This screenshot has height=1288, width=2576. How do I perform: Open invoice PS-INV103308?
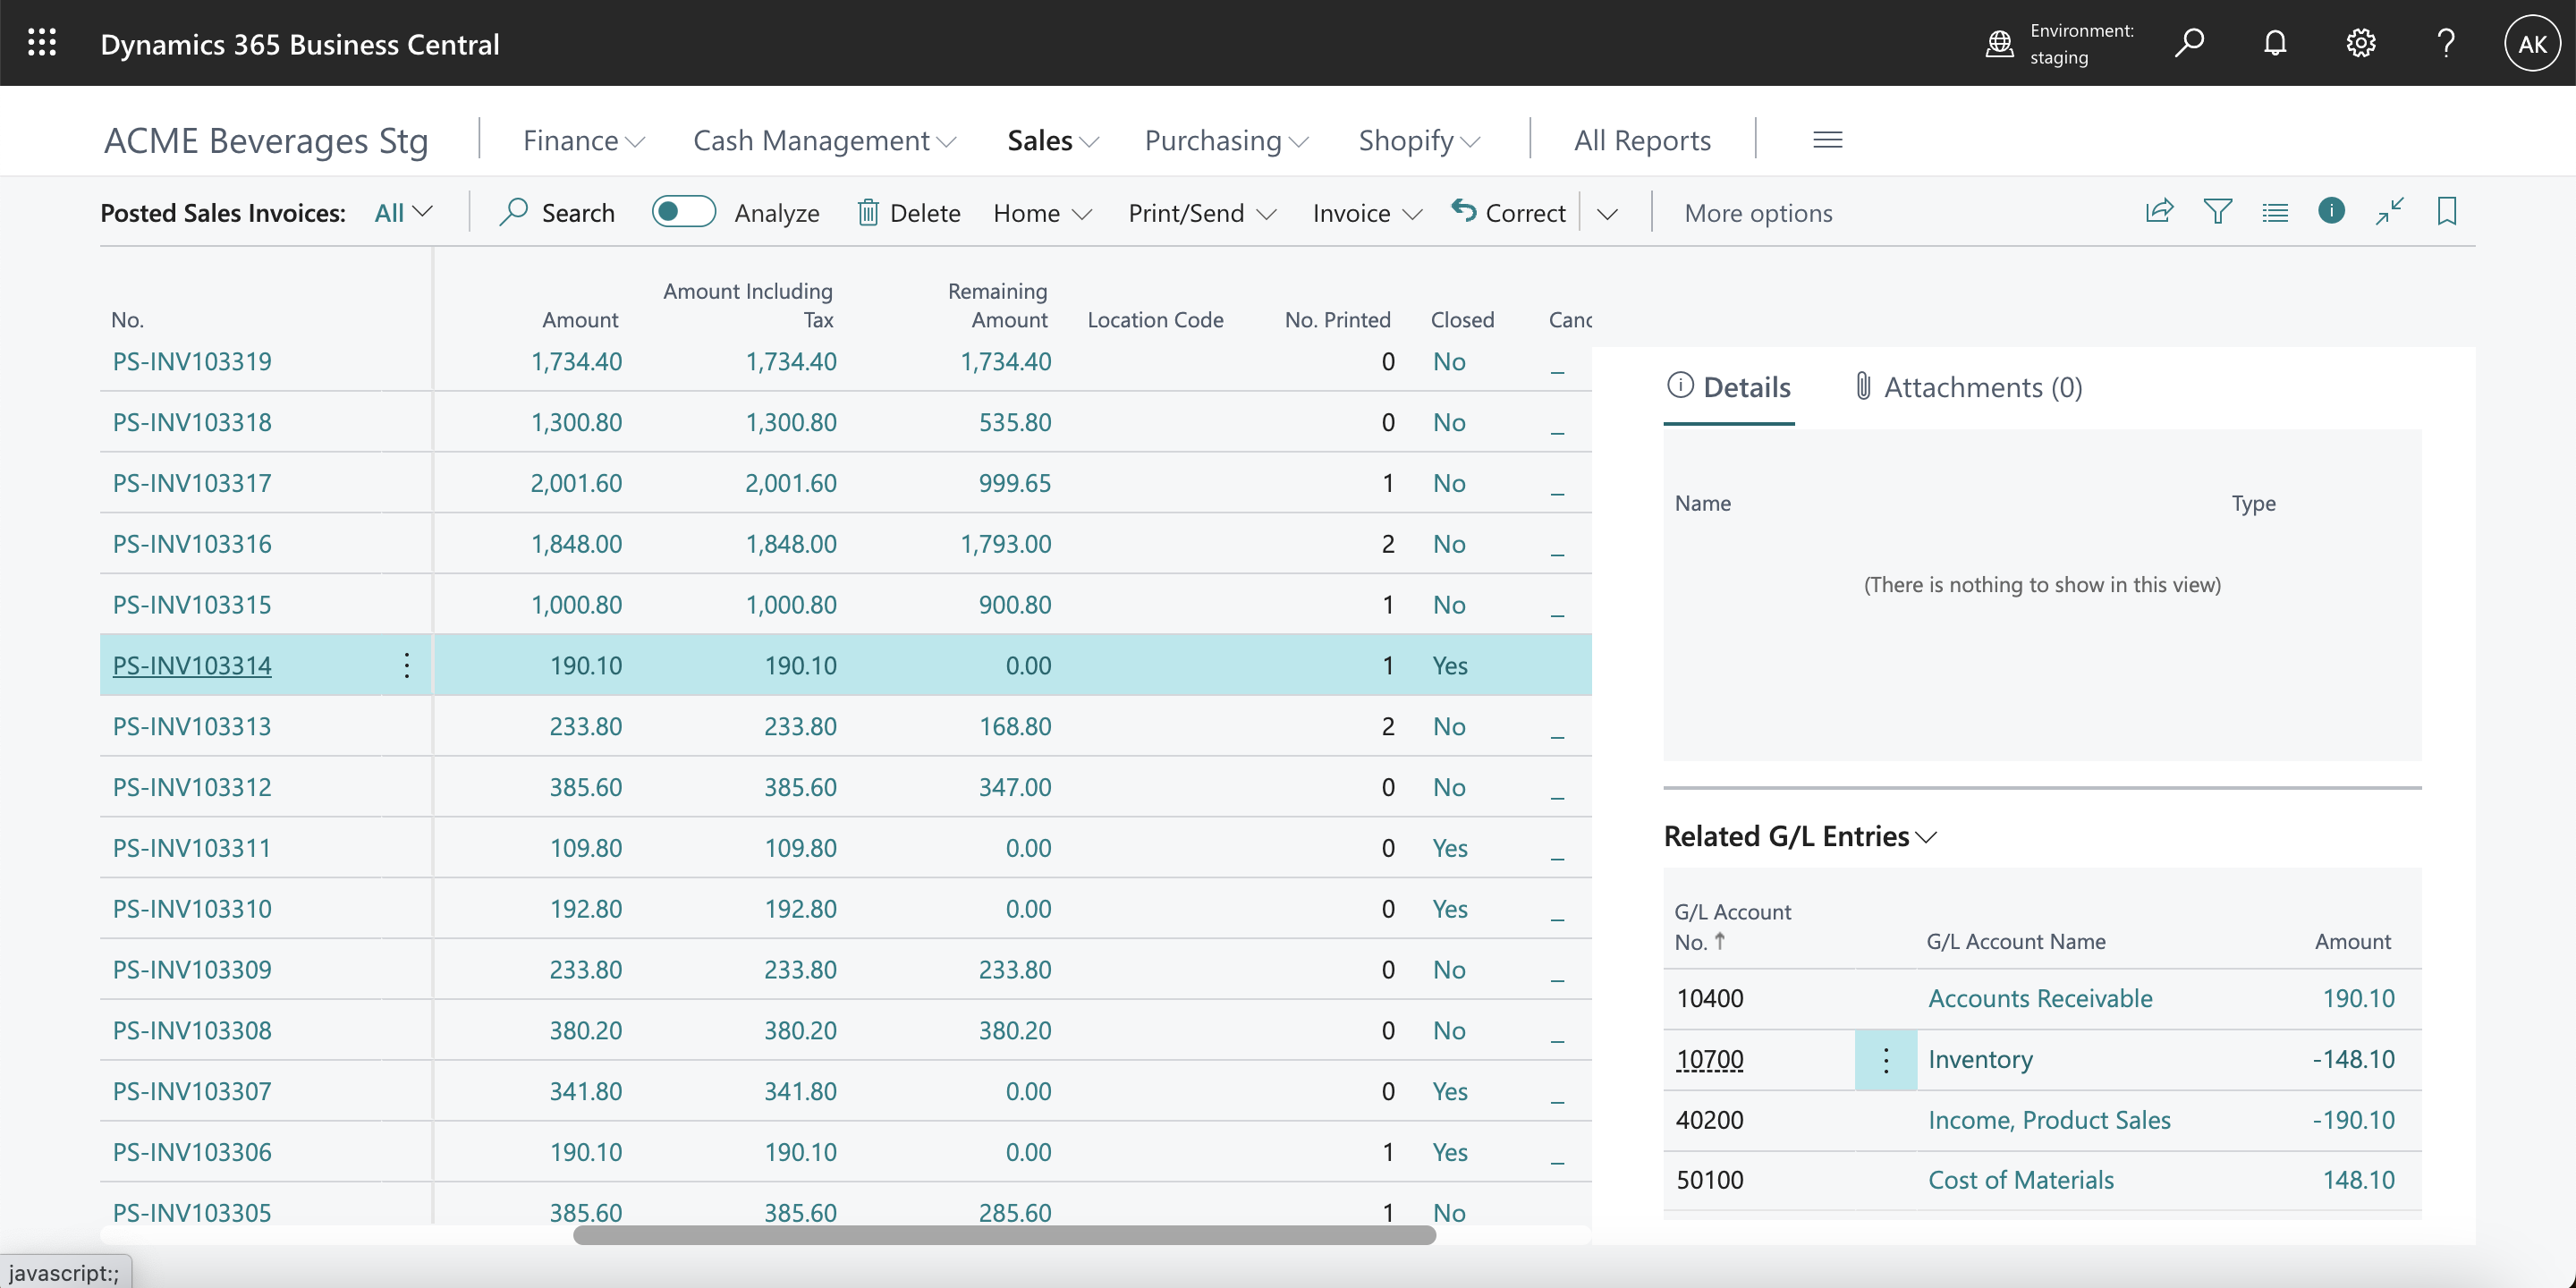pos(192,1030)
